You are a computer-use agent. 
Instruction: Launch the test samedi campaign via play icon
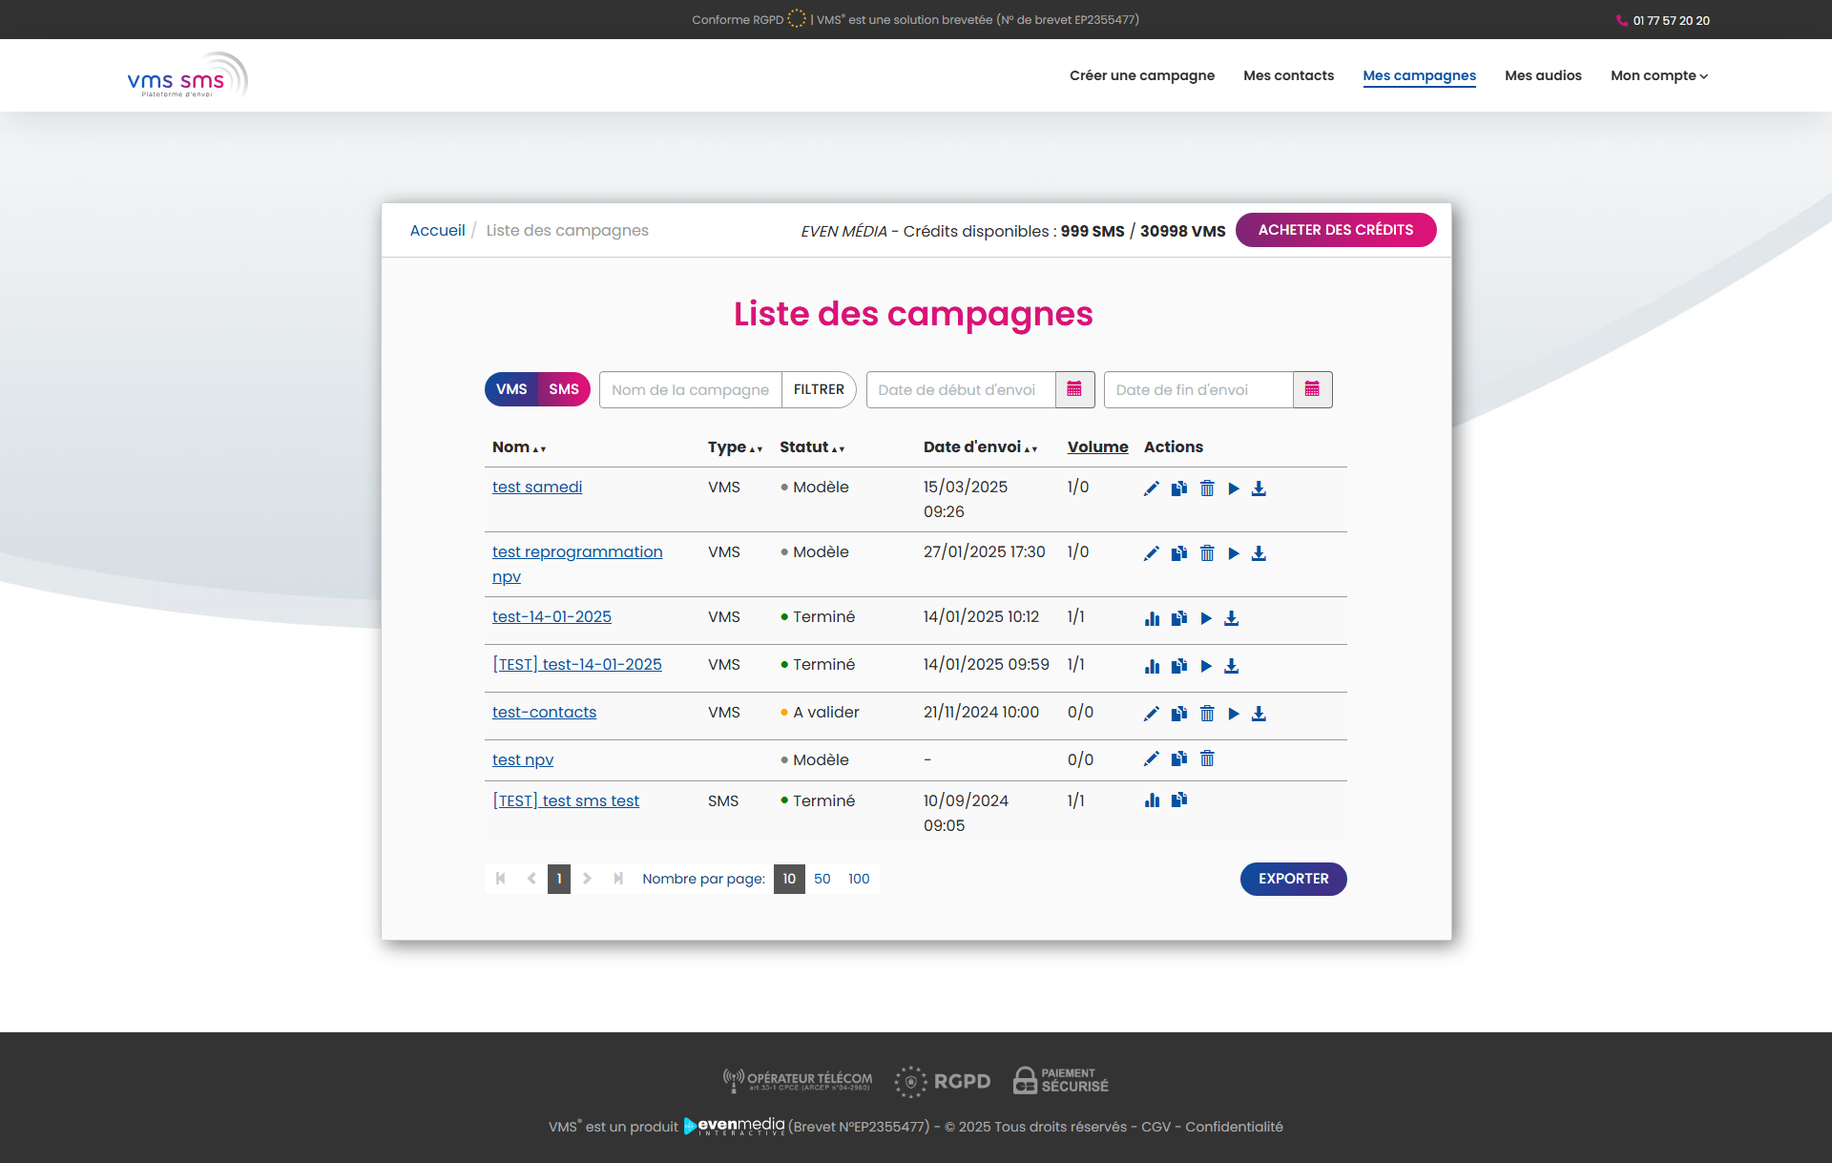pos(1234,488)
